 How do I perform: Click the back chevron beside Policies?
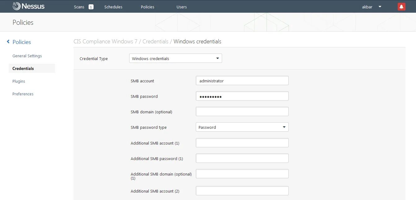8,41
